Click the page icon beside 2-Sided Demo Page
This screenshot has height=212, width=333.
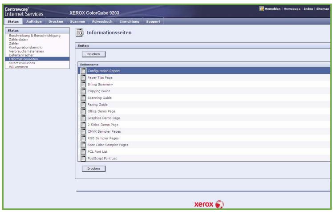[83, 125]
